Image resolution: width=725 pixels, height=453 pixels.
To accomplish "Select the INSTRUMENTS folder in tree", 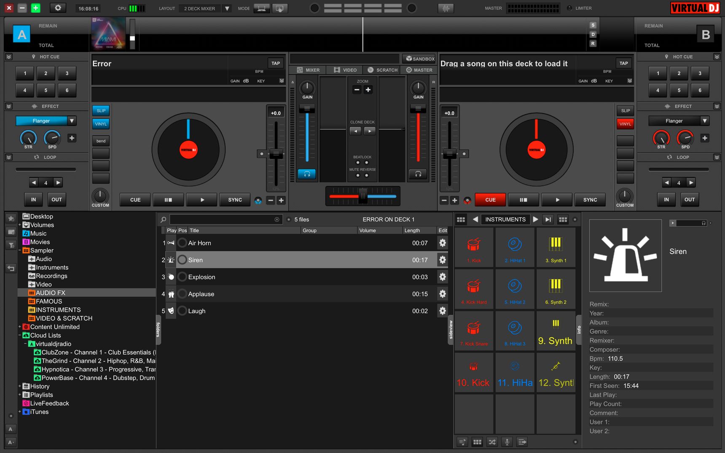I will click(58, 310).
